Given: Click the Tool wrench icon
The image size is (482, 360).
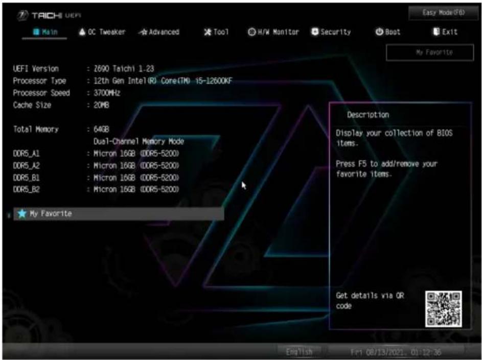Looking at the screenshot, I should [x=208, y=32].
